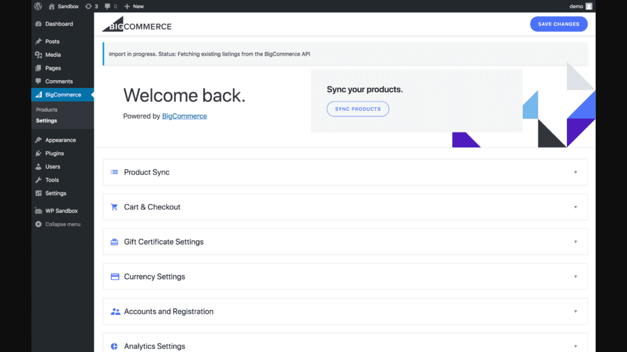
Task: Open the updates icon showing 3
Action: coord(88,6)
